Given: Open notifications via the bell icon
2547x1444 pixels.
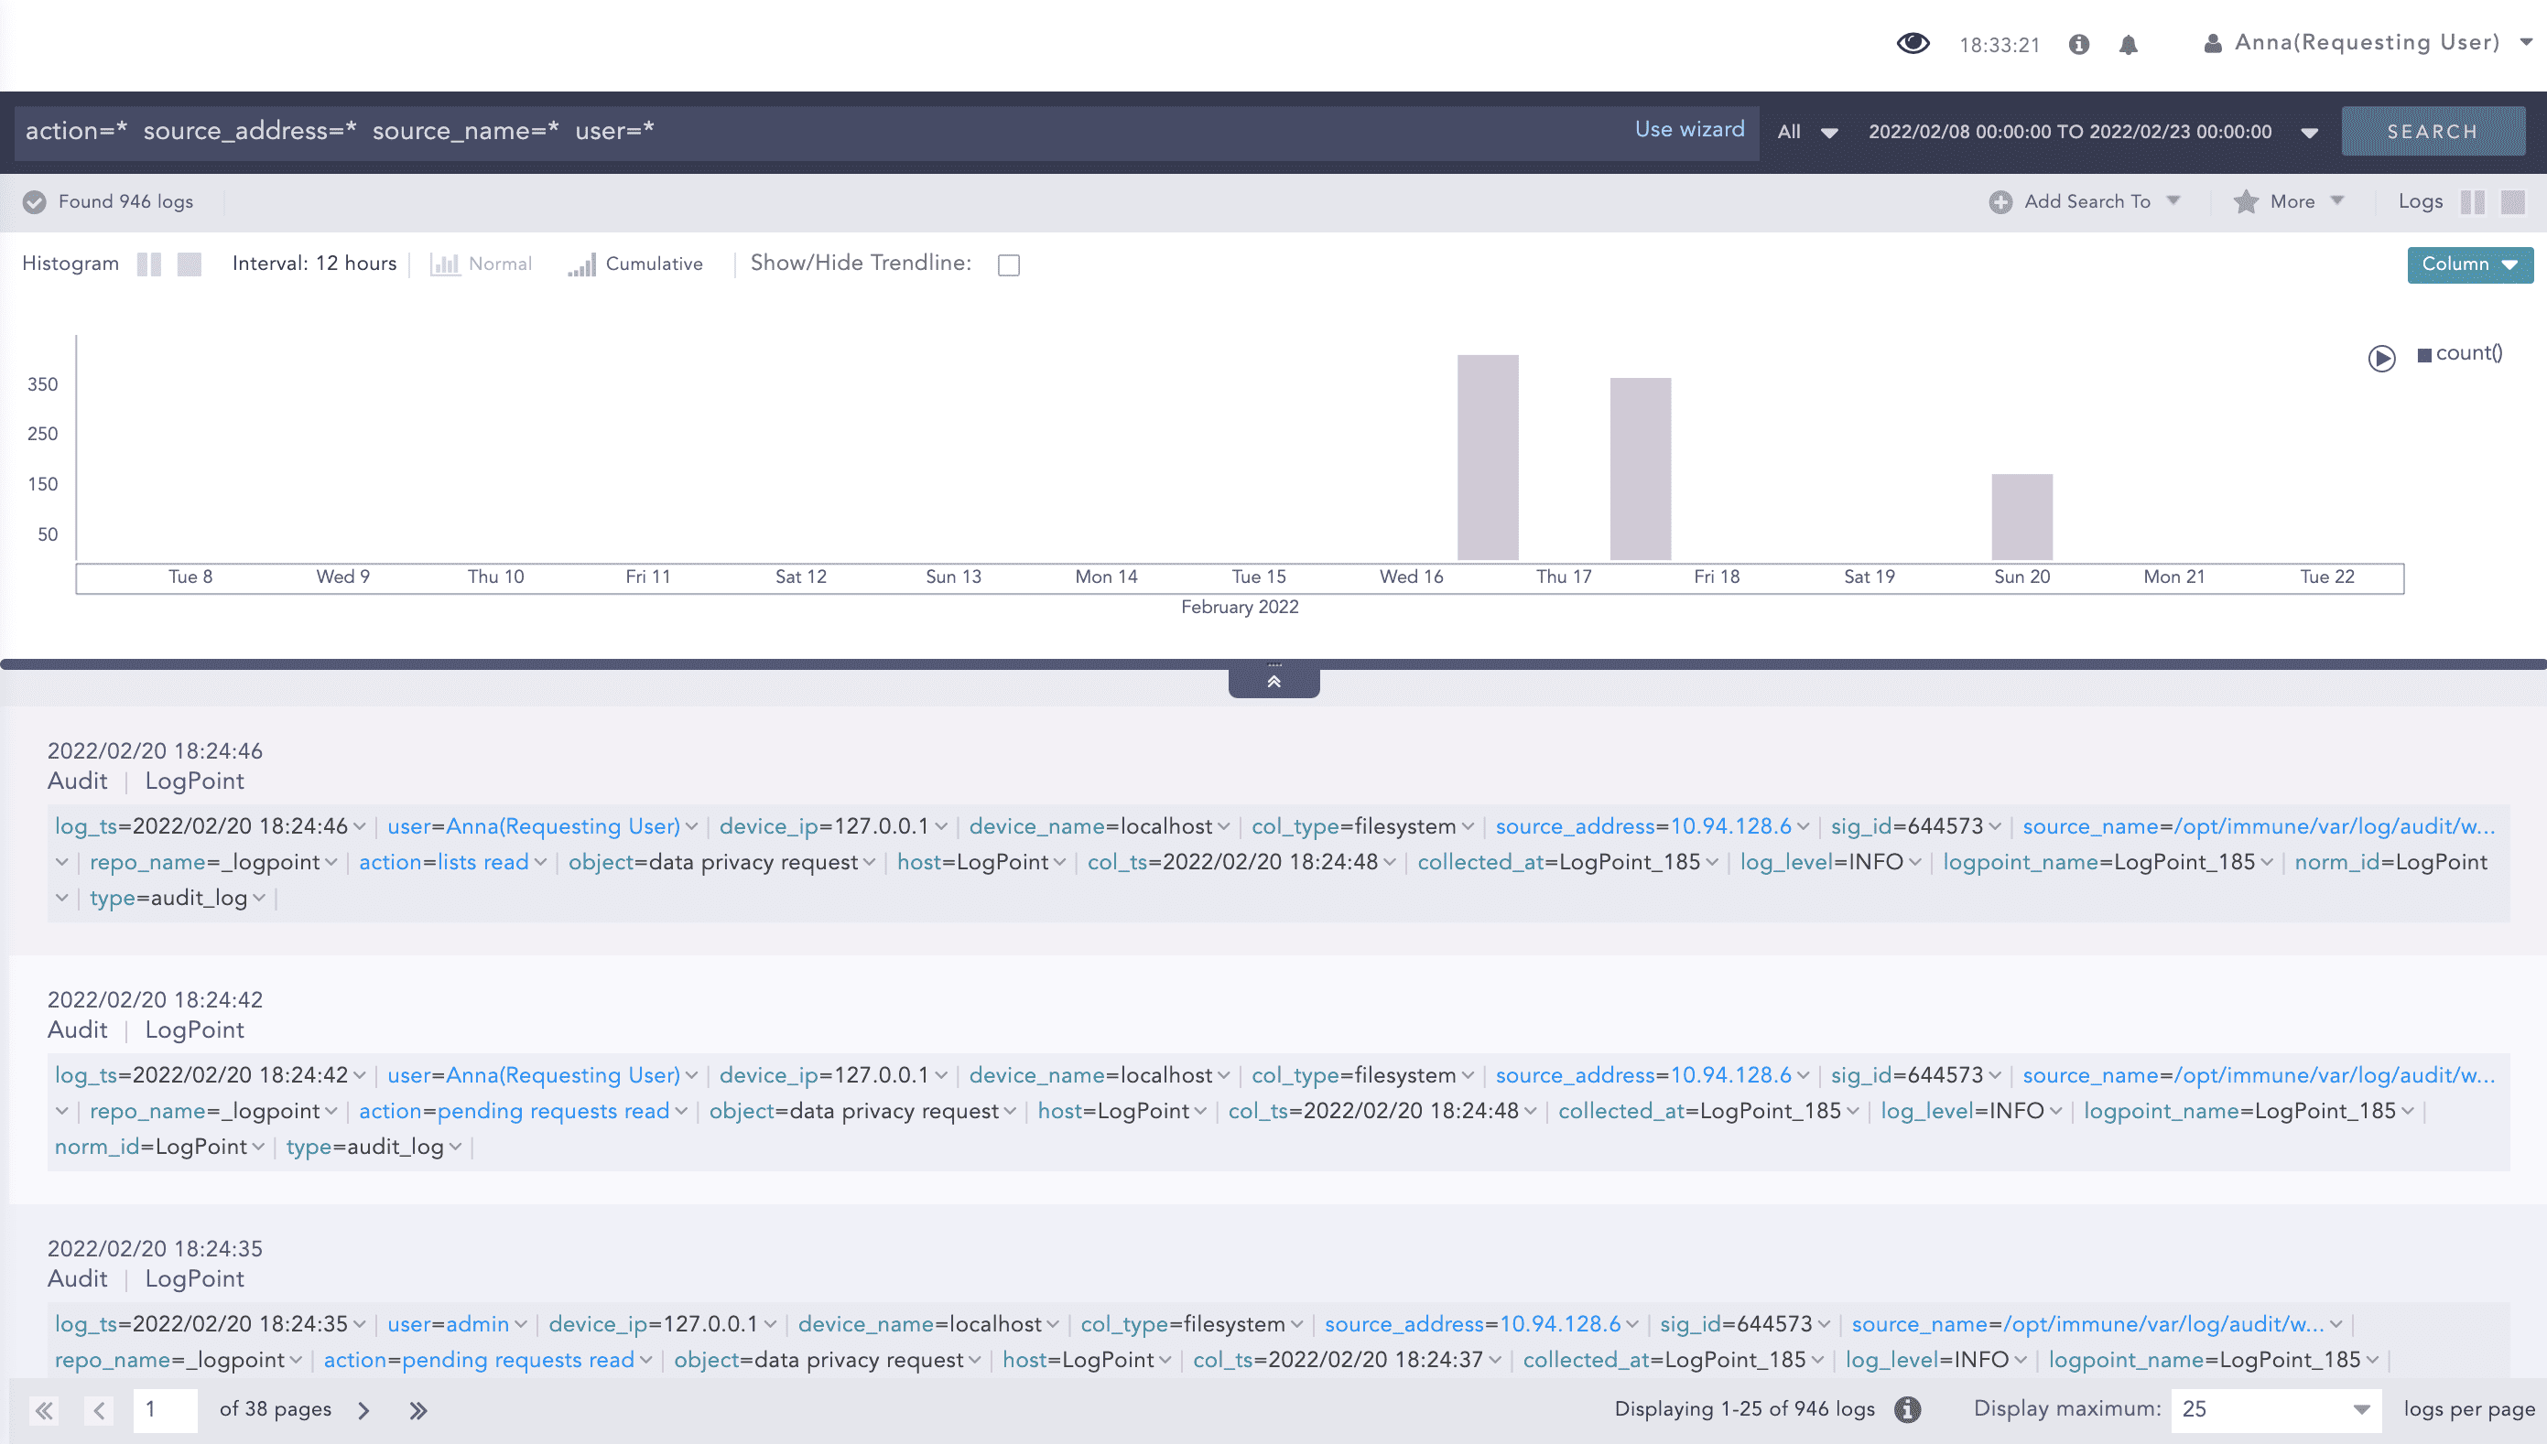Looking at the screenshot, I should [x=2128, y=45].
